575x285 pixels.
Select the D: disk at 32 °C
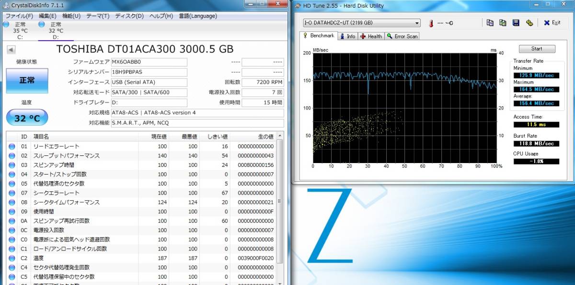point(56,31)
